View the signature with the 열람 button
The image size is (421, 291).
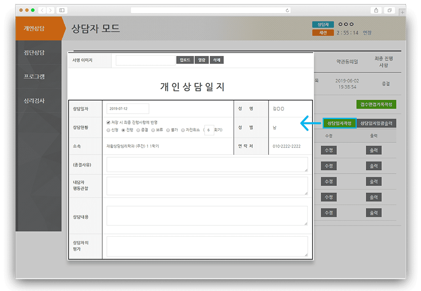202,60
